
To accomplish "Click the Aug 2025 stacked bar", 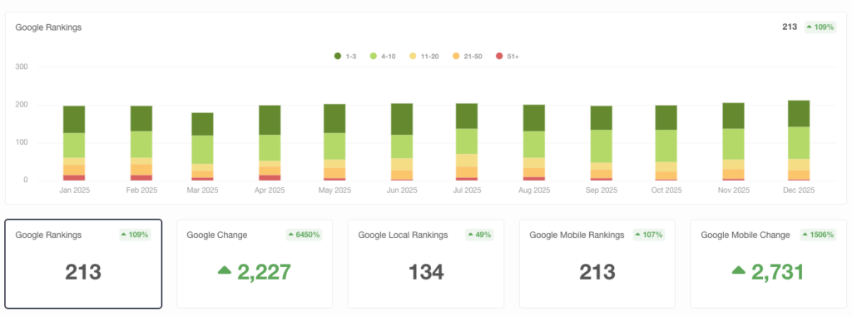I will click(534, 142).
